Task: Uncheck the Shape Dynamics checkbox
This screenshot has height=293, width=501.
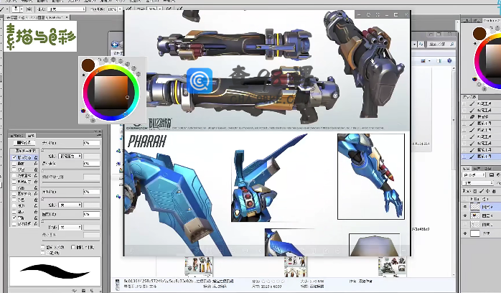Action: tap(14, 156)
